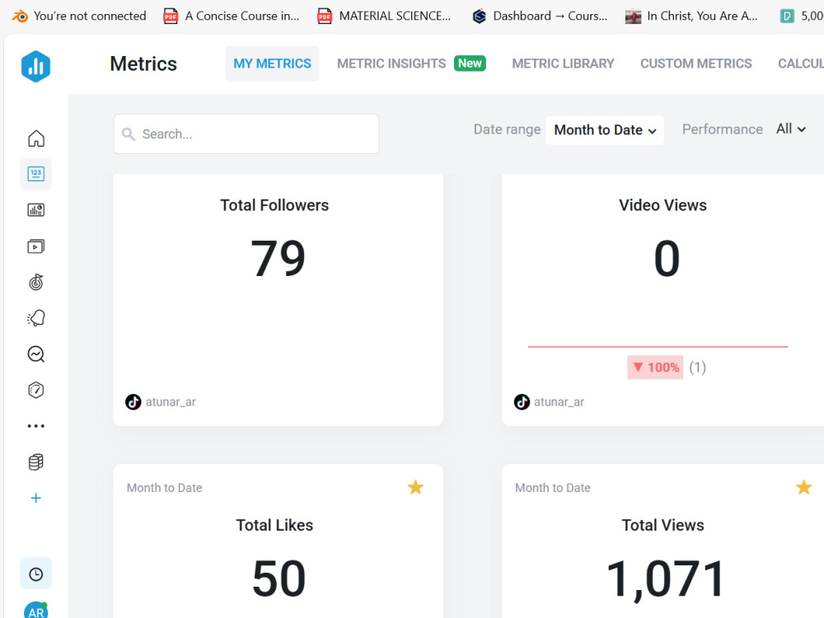Click the TikTok icon on Total Followers card
This screenshot has height=618, width=824.
click(x=133, y=401)
